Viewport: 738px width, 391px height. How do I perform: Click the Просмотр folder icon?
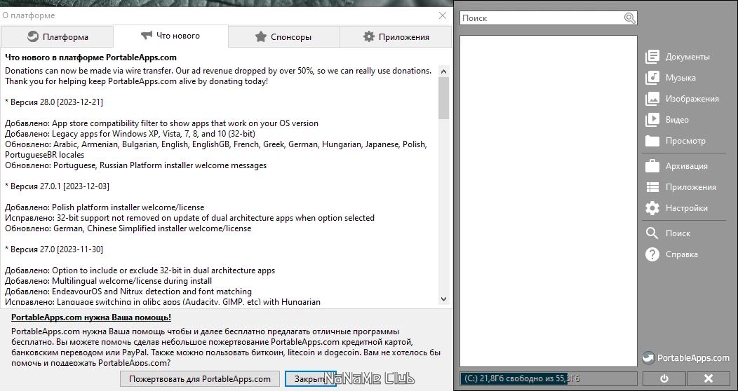point(652,141)
